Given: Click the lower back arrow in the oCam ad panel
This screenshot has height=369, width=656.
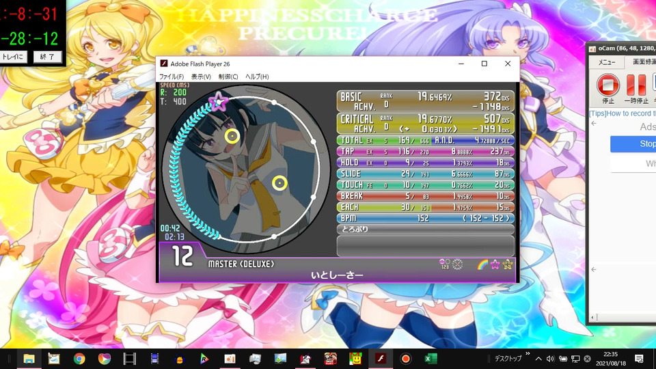Looking at the screenshot, I should [594, 269].
